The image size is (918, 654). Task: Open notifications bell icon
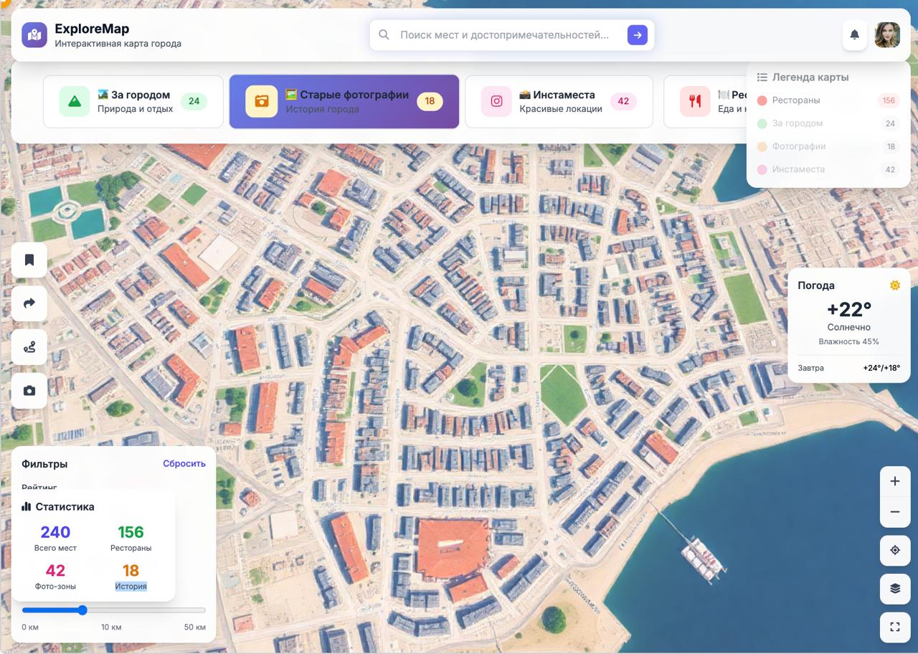click(x=854, y=34)
